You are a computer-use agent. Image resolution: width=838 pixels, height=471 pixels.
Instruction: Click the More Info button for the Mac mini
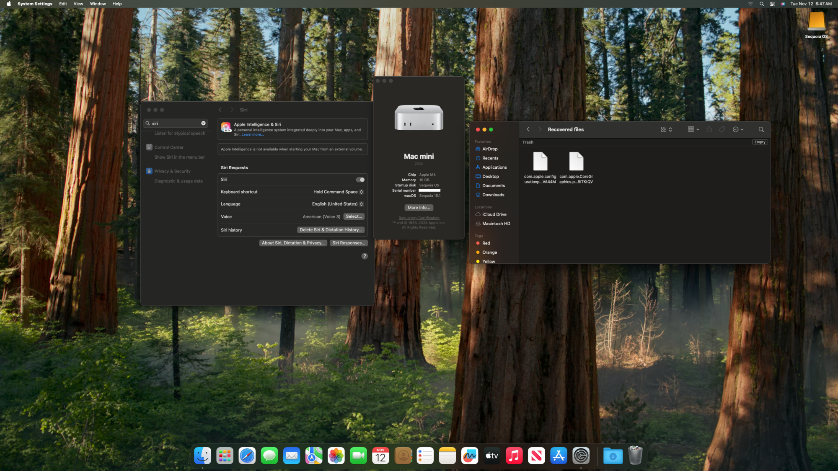click(419, 208)
